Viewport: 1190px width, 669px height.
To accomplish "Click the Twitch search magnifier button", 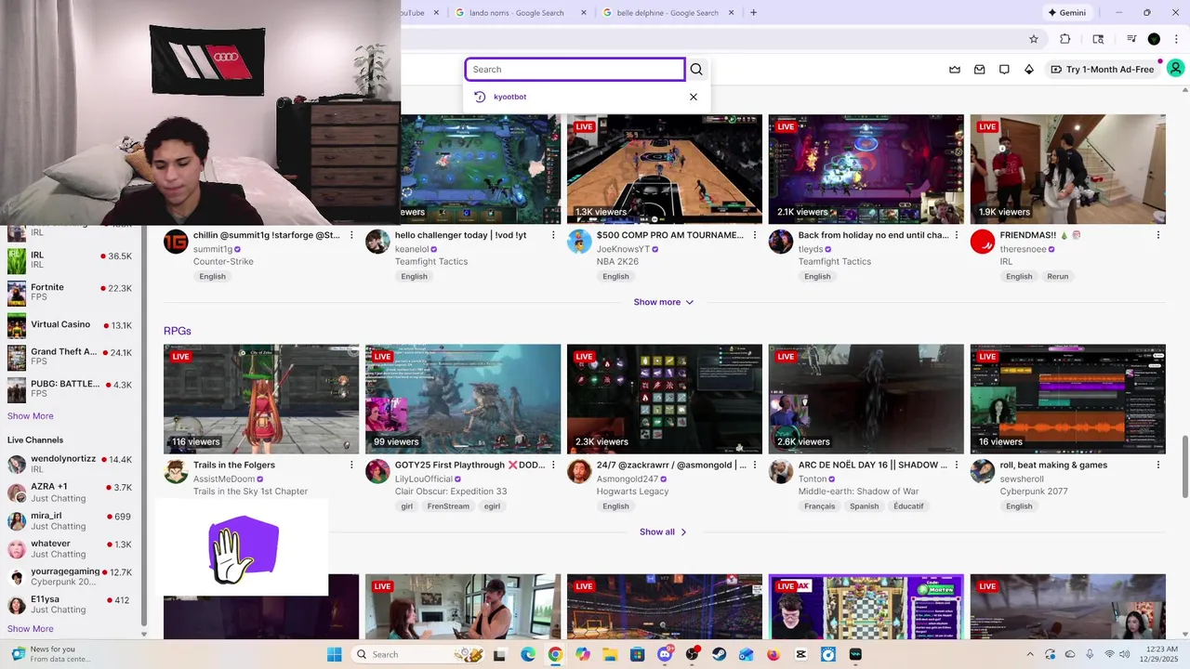I will click(x=696, y=69).
